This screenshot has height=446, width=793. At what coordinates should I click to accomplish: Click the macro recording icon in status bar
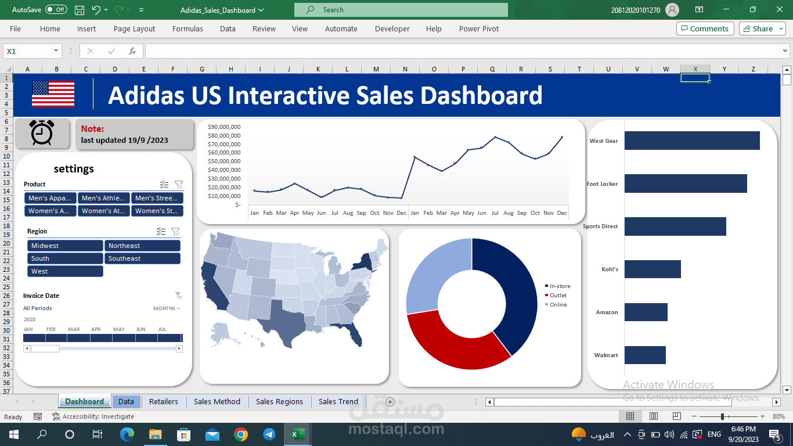(x=38, y=416)
